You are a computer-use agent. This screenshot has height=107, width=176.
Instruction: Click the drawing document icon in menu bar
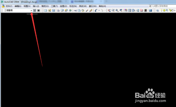(3, 6)
